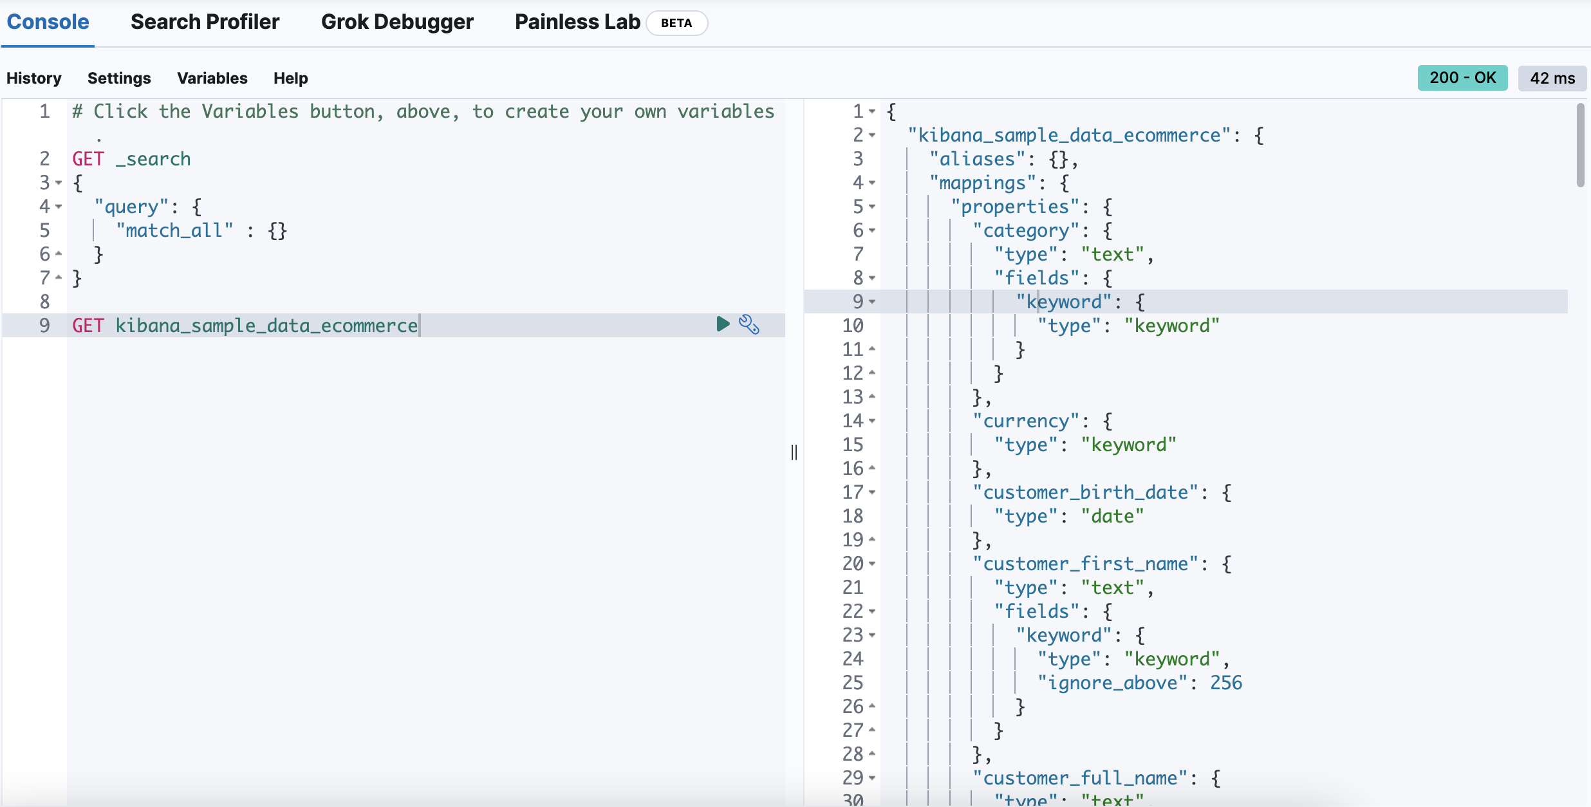Click the BETA badge next to Painless Lab

[x=676, y=23]
